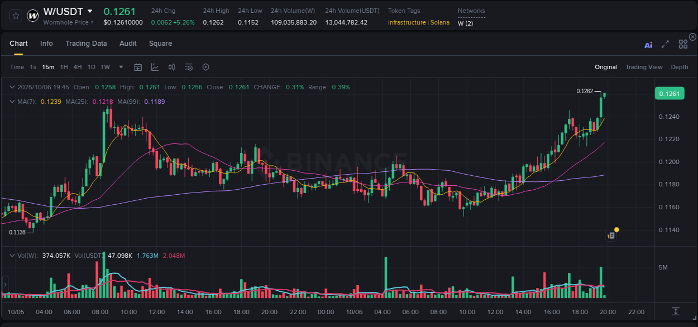This screenshot has height=327, width=698.
Task: Star the W/USDT pair as favorite
Action: [x=15, y=15]
